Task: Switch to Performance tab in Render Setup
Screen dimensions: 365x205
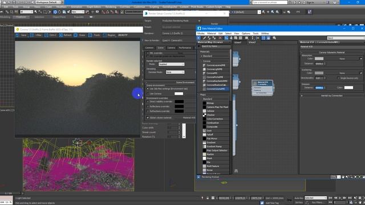Action: pos(185,48)
